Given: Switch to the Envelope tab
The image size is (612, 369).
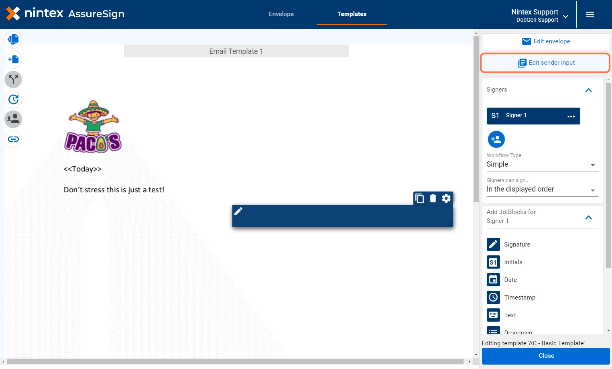Looking at the screenshot, I should click(x=281, y=14).
